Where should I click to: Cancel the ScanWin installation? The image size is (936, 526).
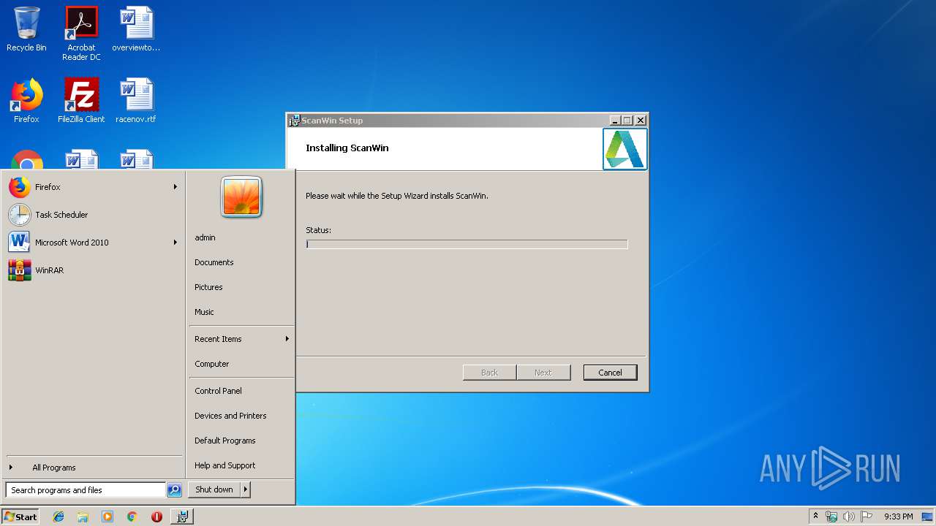click(610, 373)
